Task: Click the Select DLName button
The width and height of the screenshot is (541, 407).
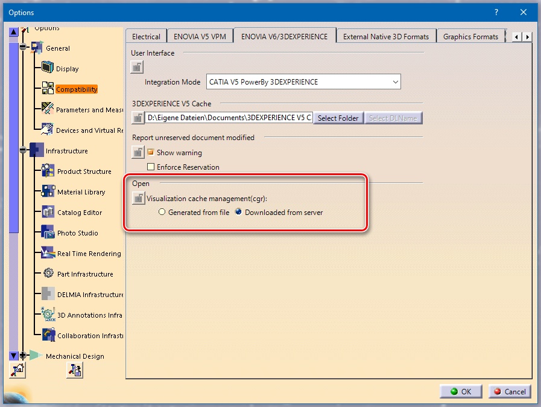Action: tap(393, 118)
